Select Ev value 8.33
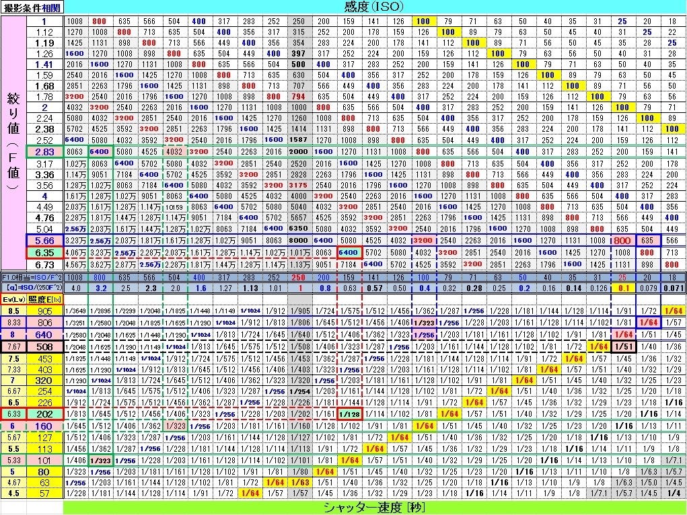 point(13,323)
